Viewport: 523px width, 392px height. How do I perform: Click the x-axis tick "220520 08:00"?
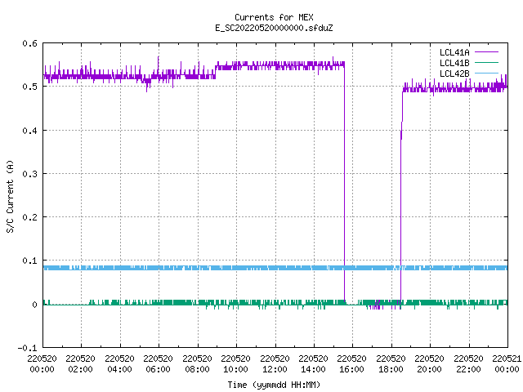tap(197, 364)
